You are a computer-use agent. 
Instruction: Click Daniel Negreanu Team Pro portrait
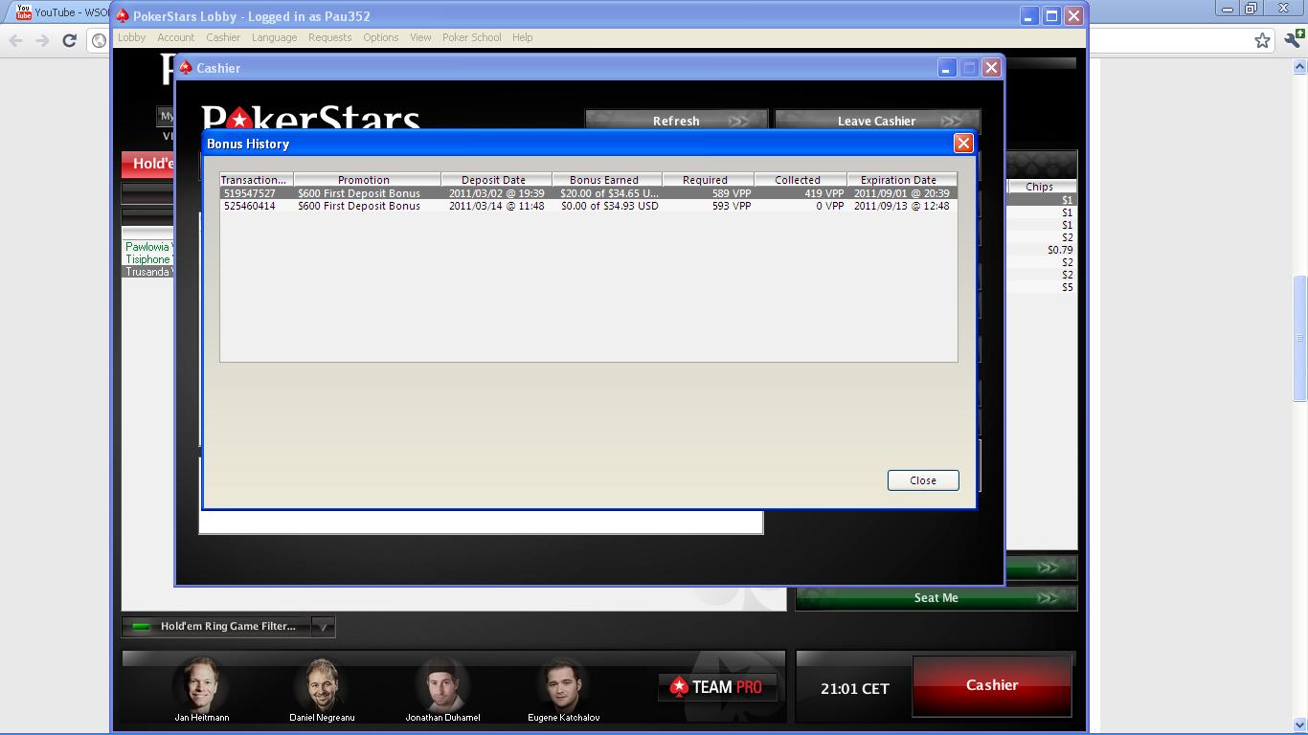pos(322,687)
